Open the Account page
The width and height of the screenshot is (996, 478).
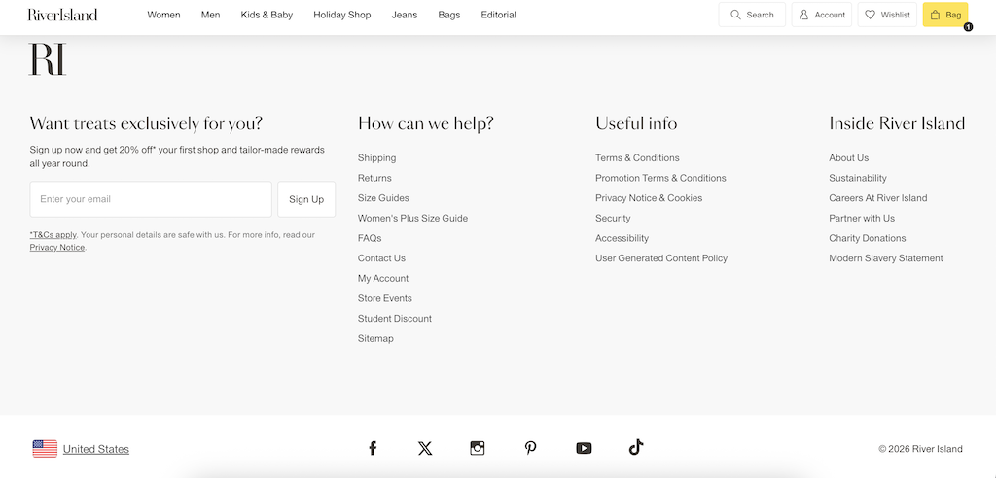pyautogui.click(x=821, y=15)
